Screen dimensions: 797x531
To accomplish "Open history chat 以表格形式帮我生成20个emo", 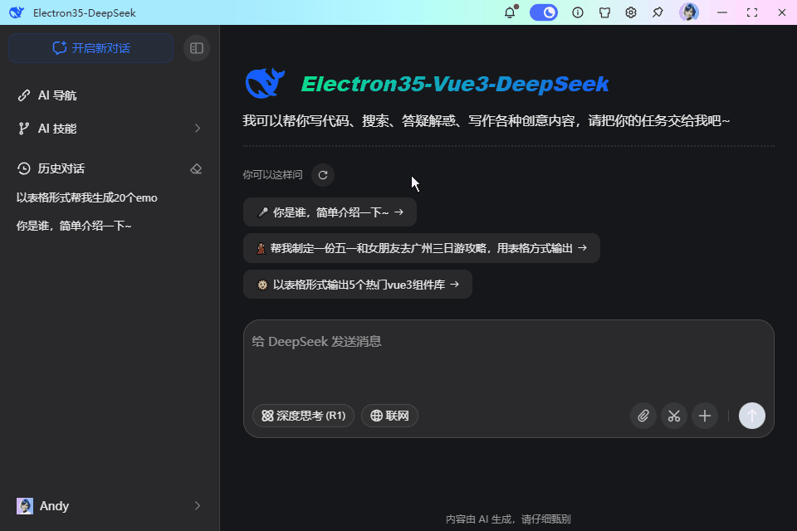I will click(x=87, y=197).
